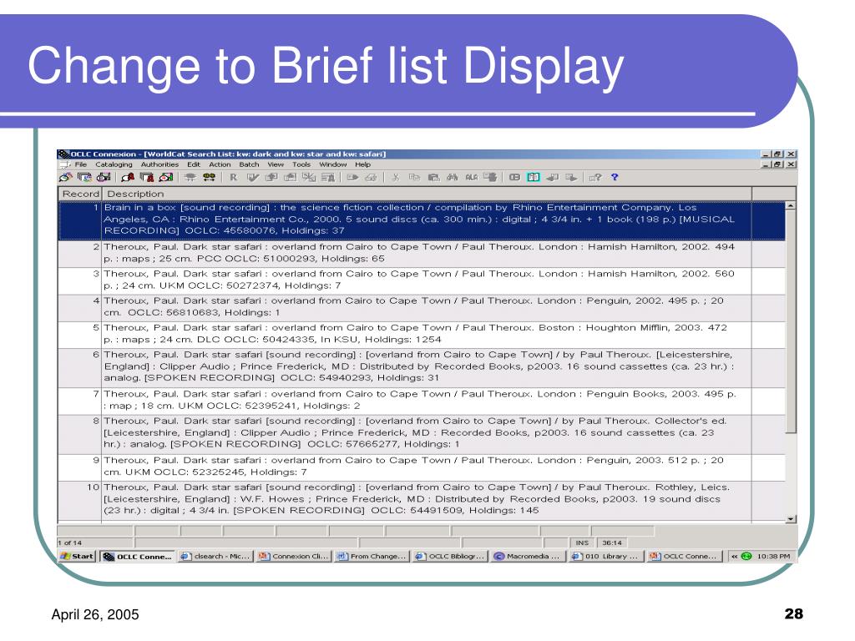Click the Cut scissors toolbar icon
Screen dimensions: 855x641
[x=396, y=177]
